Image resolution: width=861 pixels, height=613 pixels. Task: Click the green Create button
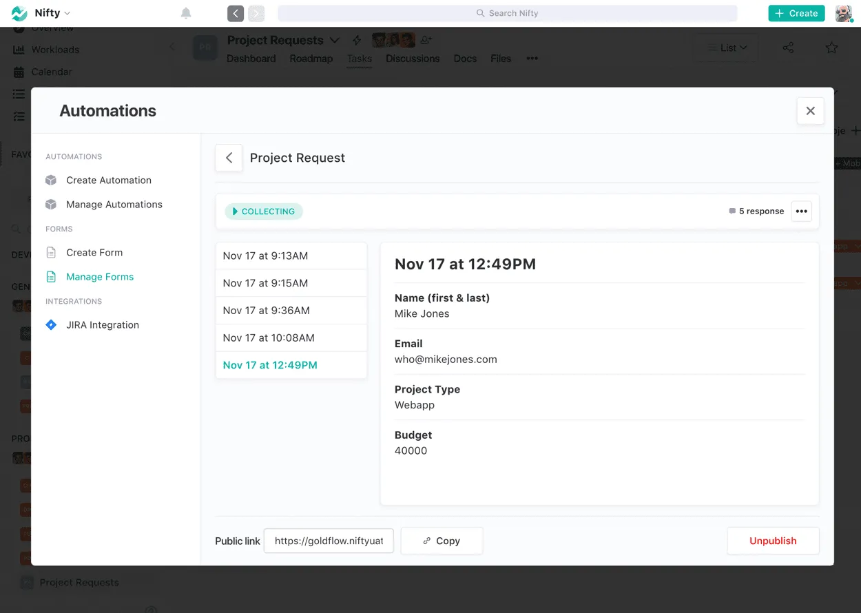coord(796,12)
